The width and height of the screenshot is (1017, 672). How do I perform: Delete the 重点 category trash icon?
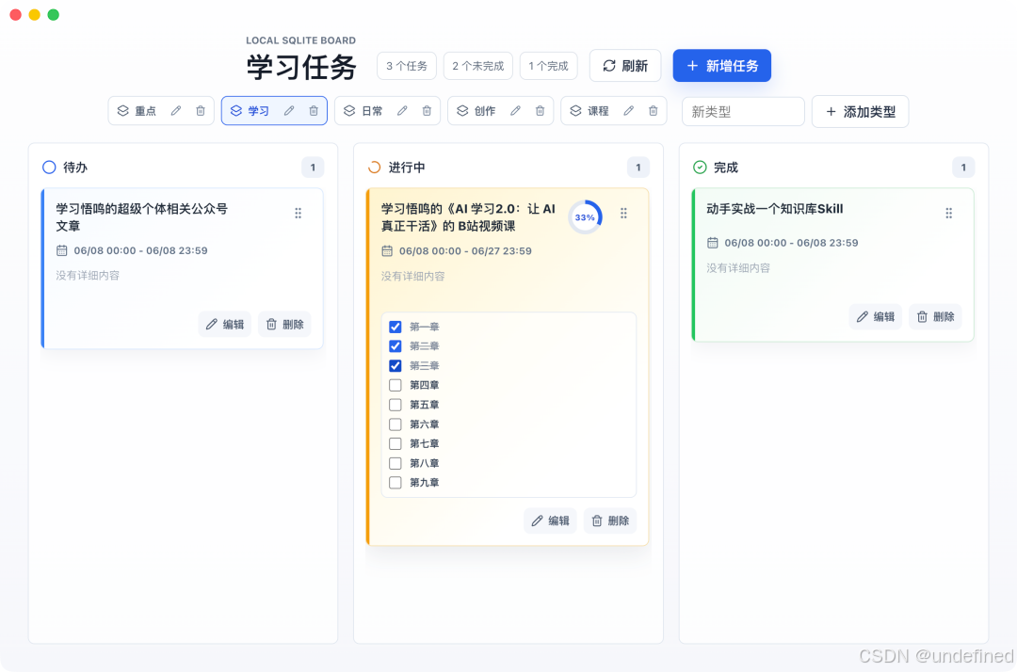click(x=201, y=111)
